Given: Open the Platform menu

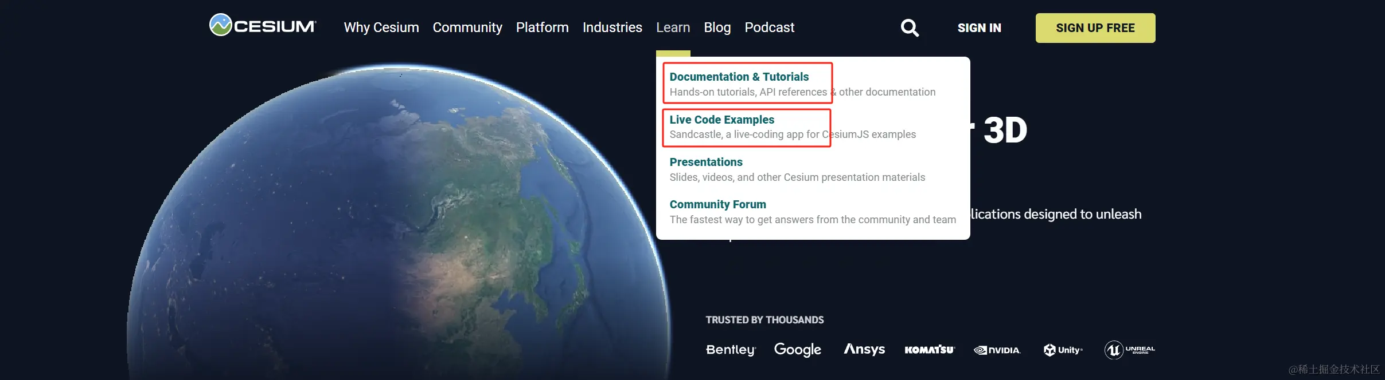Looking at the screenshot, I should pyautogui.click(x=543, y=27).
